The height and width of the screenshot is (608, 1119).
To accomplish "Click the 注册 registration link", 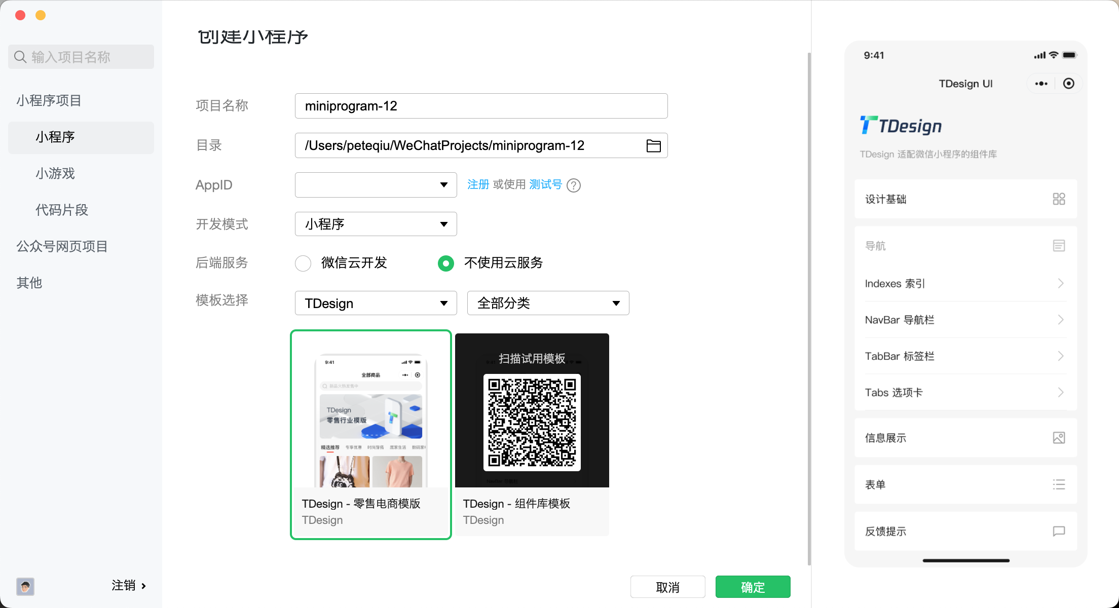I will (477, 184).
